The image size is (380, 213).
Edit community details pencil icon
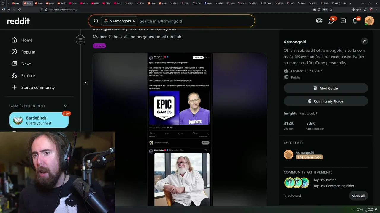pos(365,41)
